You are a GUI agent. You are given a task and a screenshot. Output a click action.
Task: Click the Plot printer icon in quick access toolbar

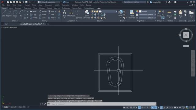coord(26,2)
